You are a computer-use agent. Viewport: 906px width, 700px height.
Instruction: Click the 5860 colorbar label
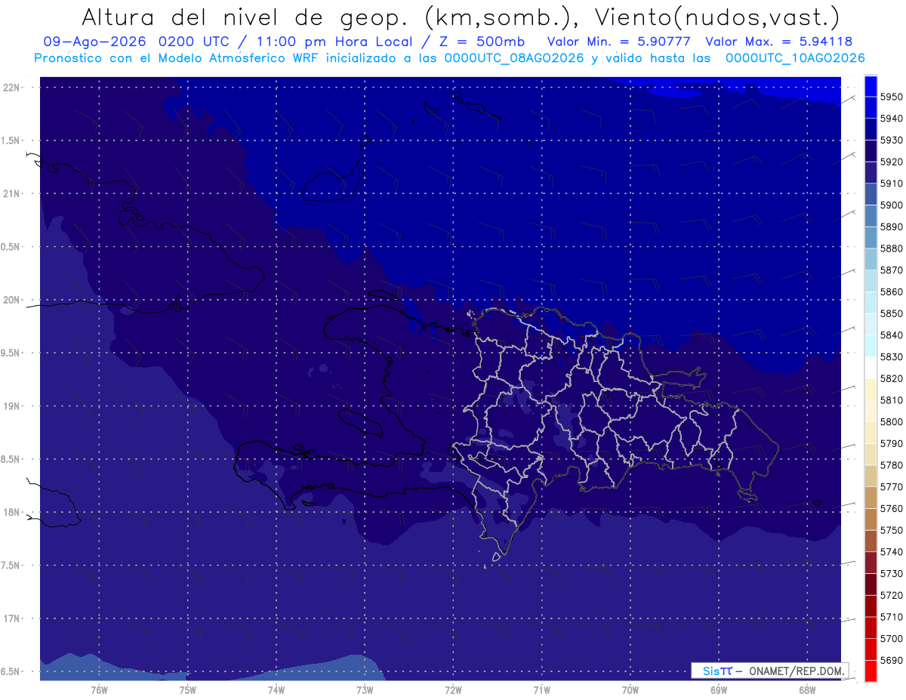point(892,291)
